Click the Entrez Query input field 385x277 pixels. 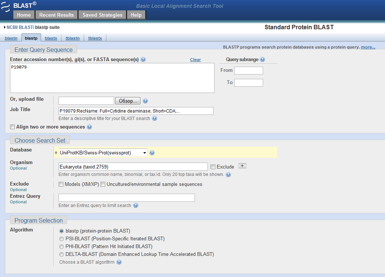point(127,198)
